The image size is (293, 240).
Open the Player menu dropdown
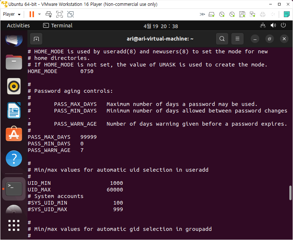tap(12, 14)
